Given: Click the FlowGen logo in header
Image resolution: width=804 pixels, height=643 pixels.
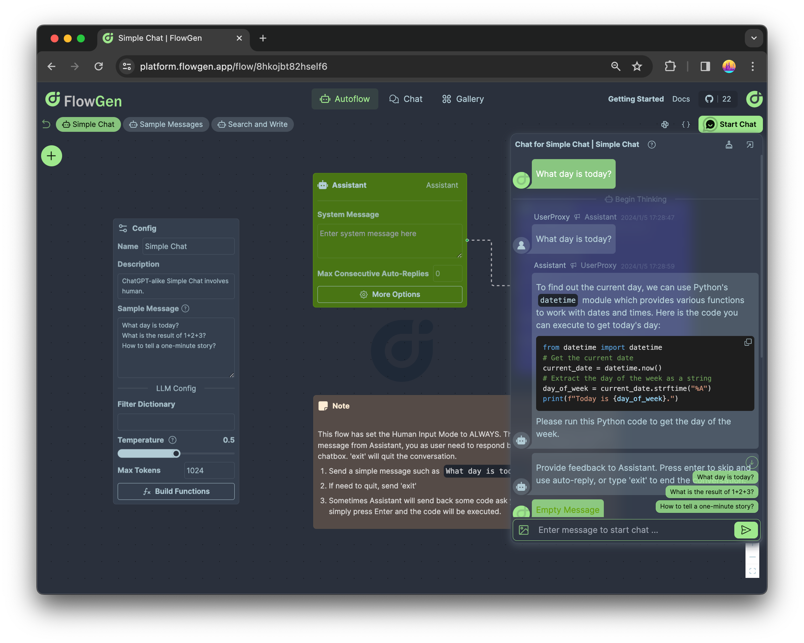Looking at the screenshot, I should (x=83, y=100).
